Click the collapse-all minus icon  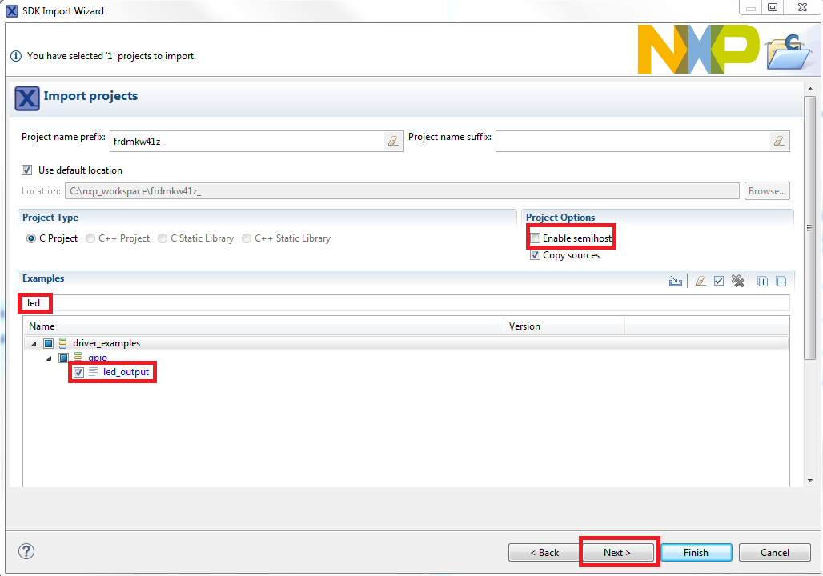(x=781, y=281)
